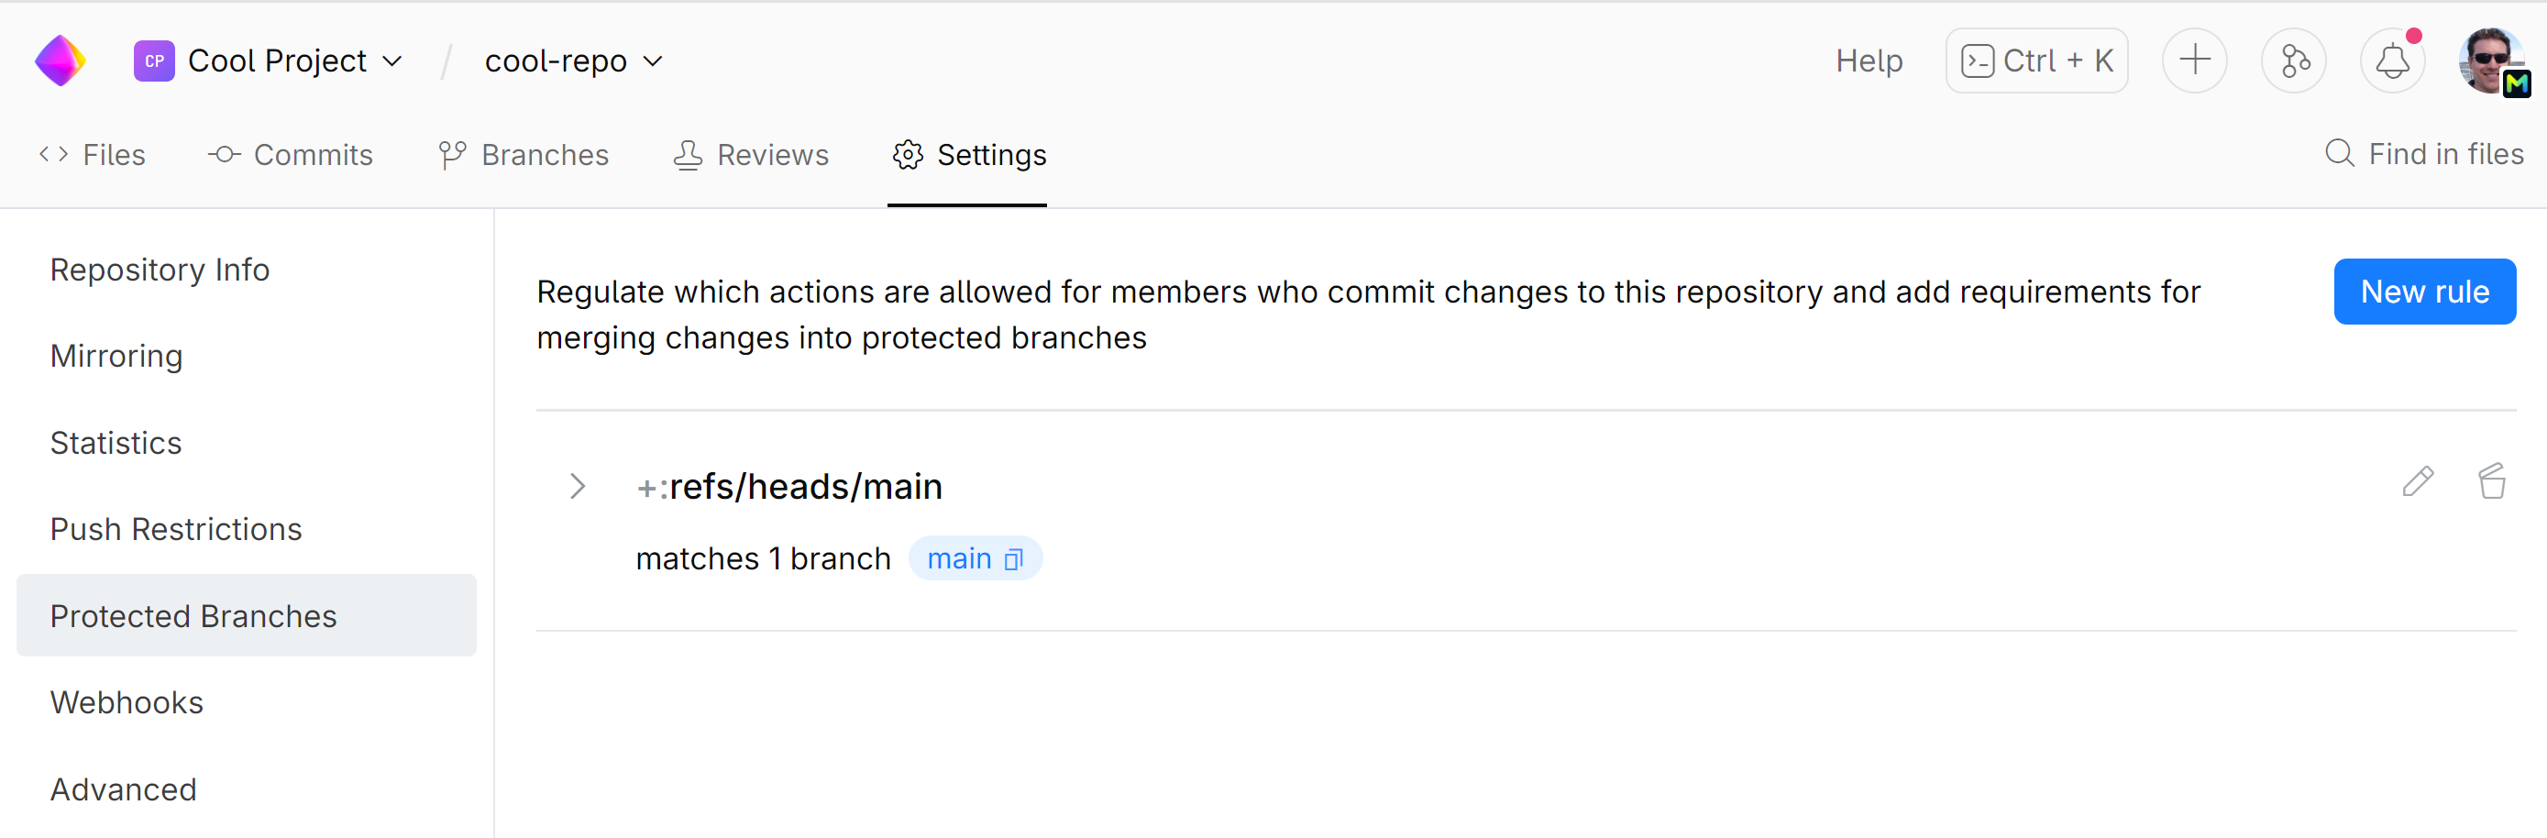This screenshot has height=838, width=2547.
Task: Open Ctrl + K command palette
Action: (x=2037, y=61)
